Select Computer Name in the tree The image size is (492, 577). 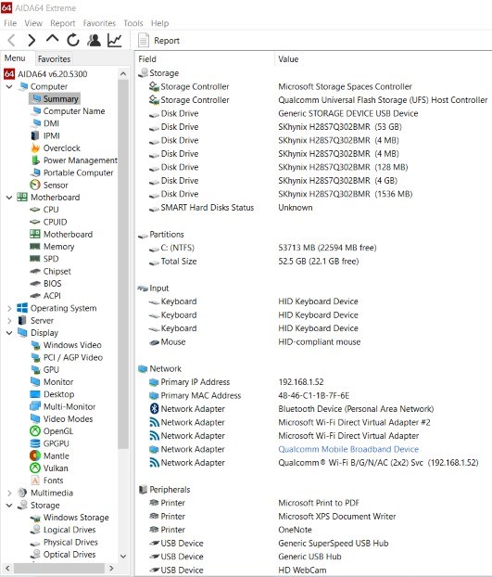[68, 111]
